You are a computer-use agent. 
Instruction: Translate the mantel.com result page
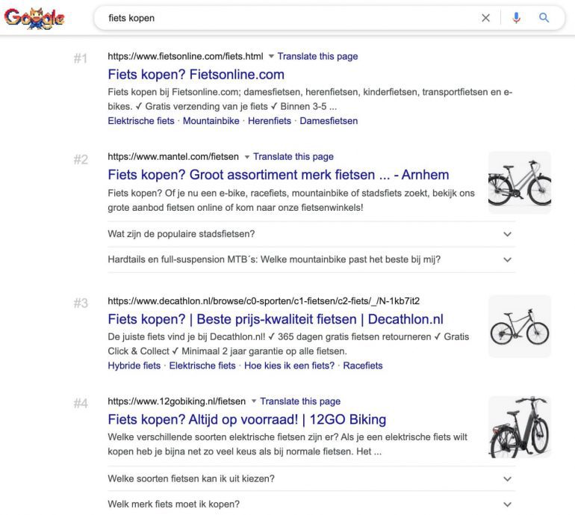point(293,156)
